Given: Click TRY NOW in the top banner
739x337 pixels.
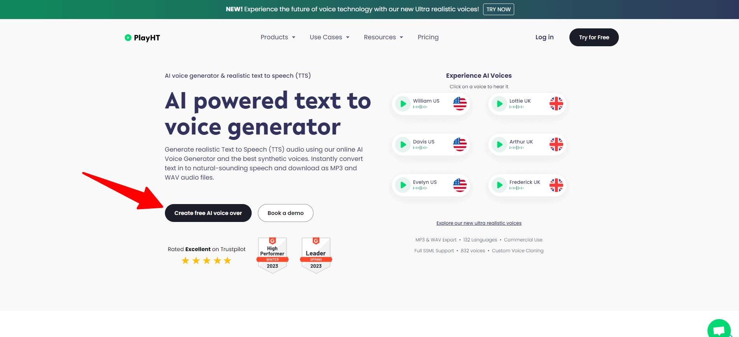Looking at the screenshot, I should coord(498,9).
